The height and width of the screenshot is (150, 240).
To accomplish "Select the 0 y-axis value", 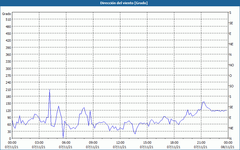I will pos(10,139).
